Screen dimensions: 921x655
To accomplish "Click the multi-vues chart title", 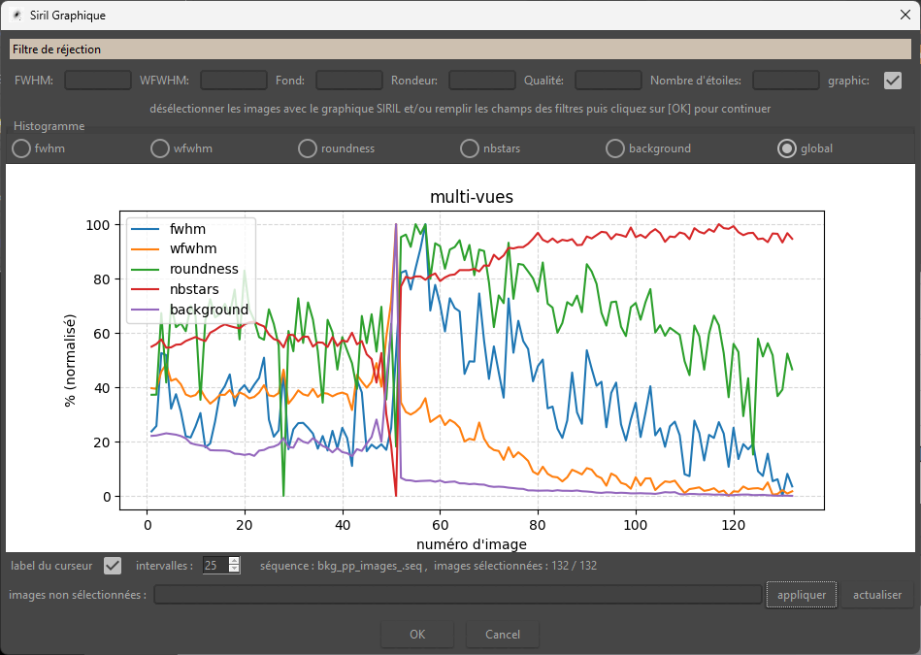I will pos(472,196).
